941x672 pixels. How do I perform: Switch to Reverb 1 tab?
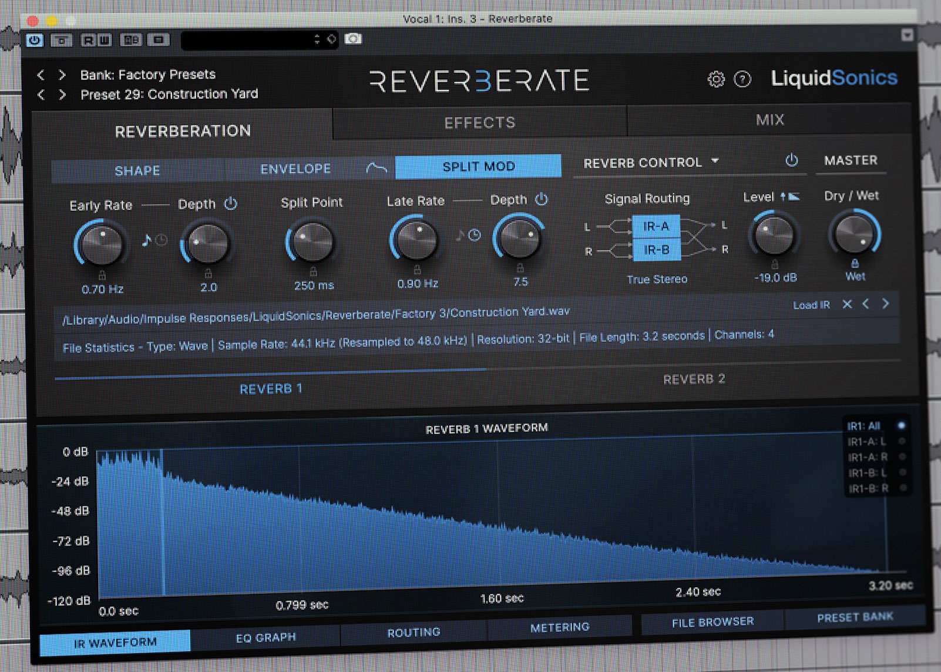[x=271, y=389]
